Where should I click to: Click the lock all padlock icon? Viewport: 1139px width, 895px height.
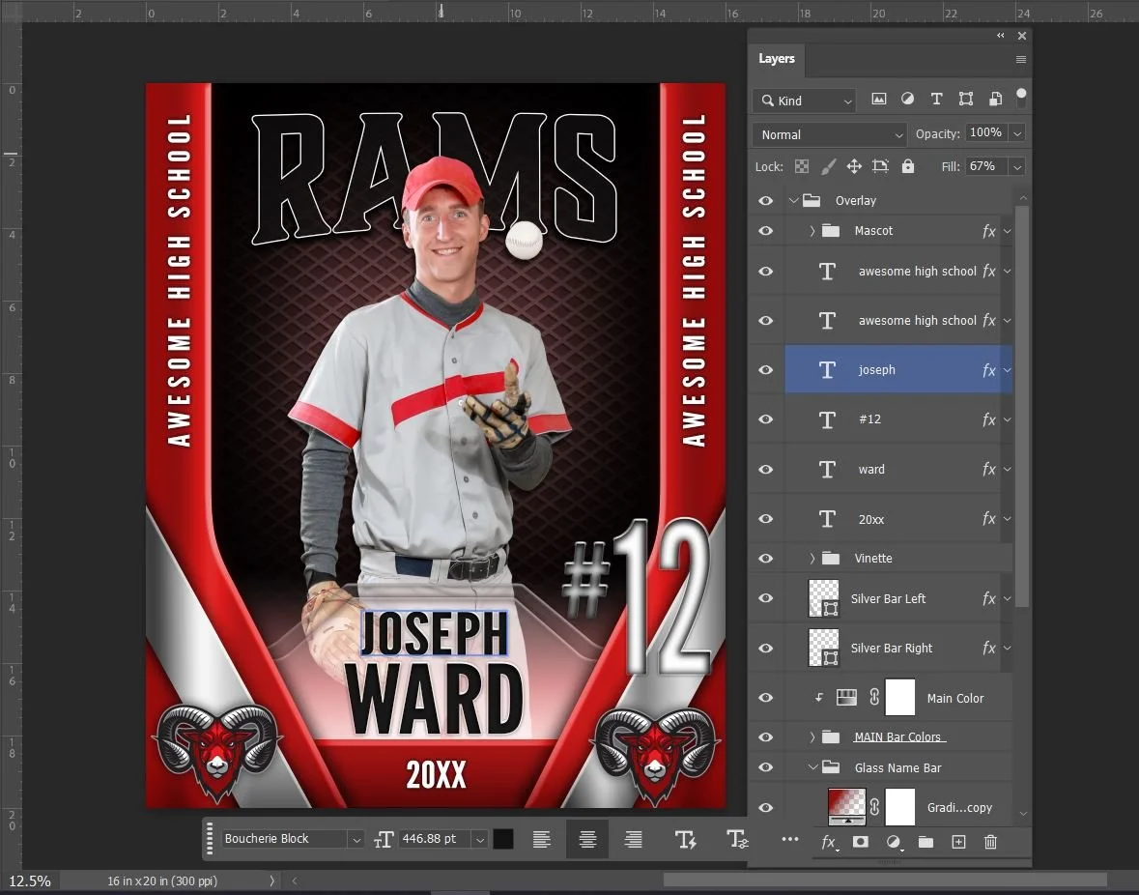[x=908, y=166]
